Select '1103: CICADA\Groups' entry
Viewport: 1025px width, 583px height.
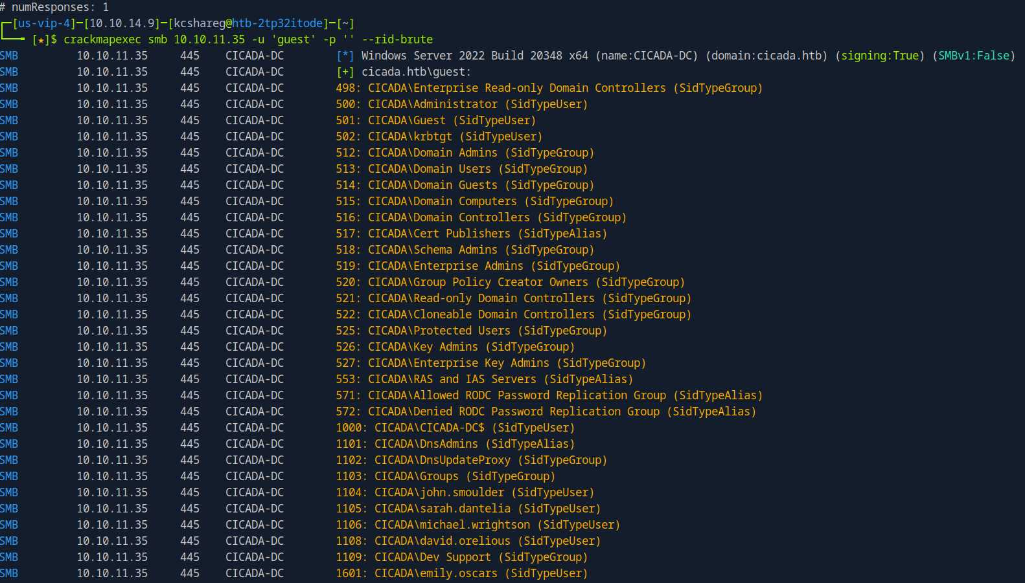point(446,476)
